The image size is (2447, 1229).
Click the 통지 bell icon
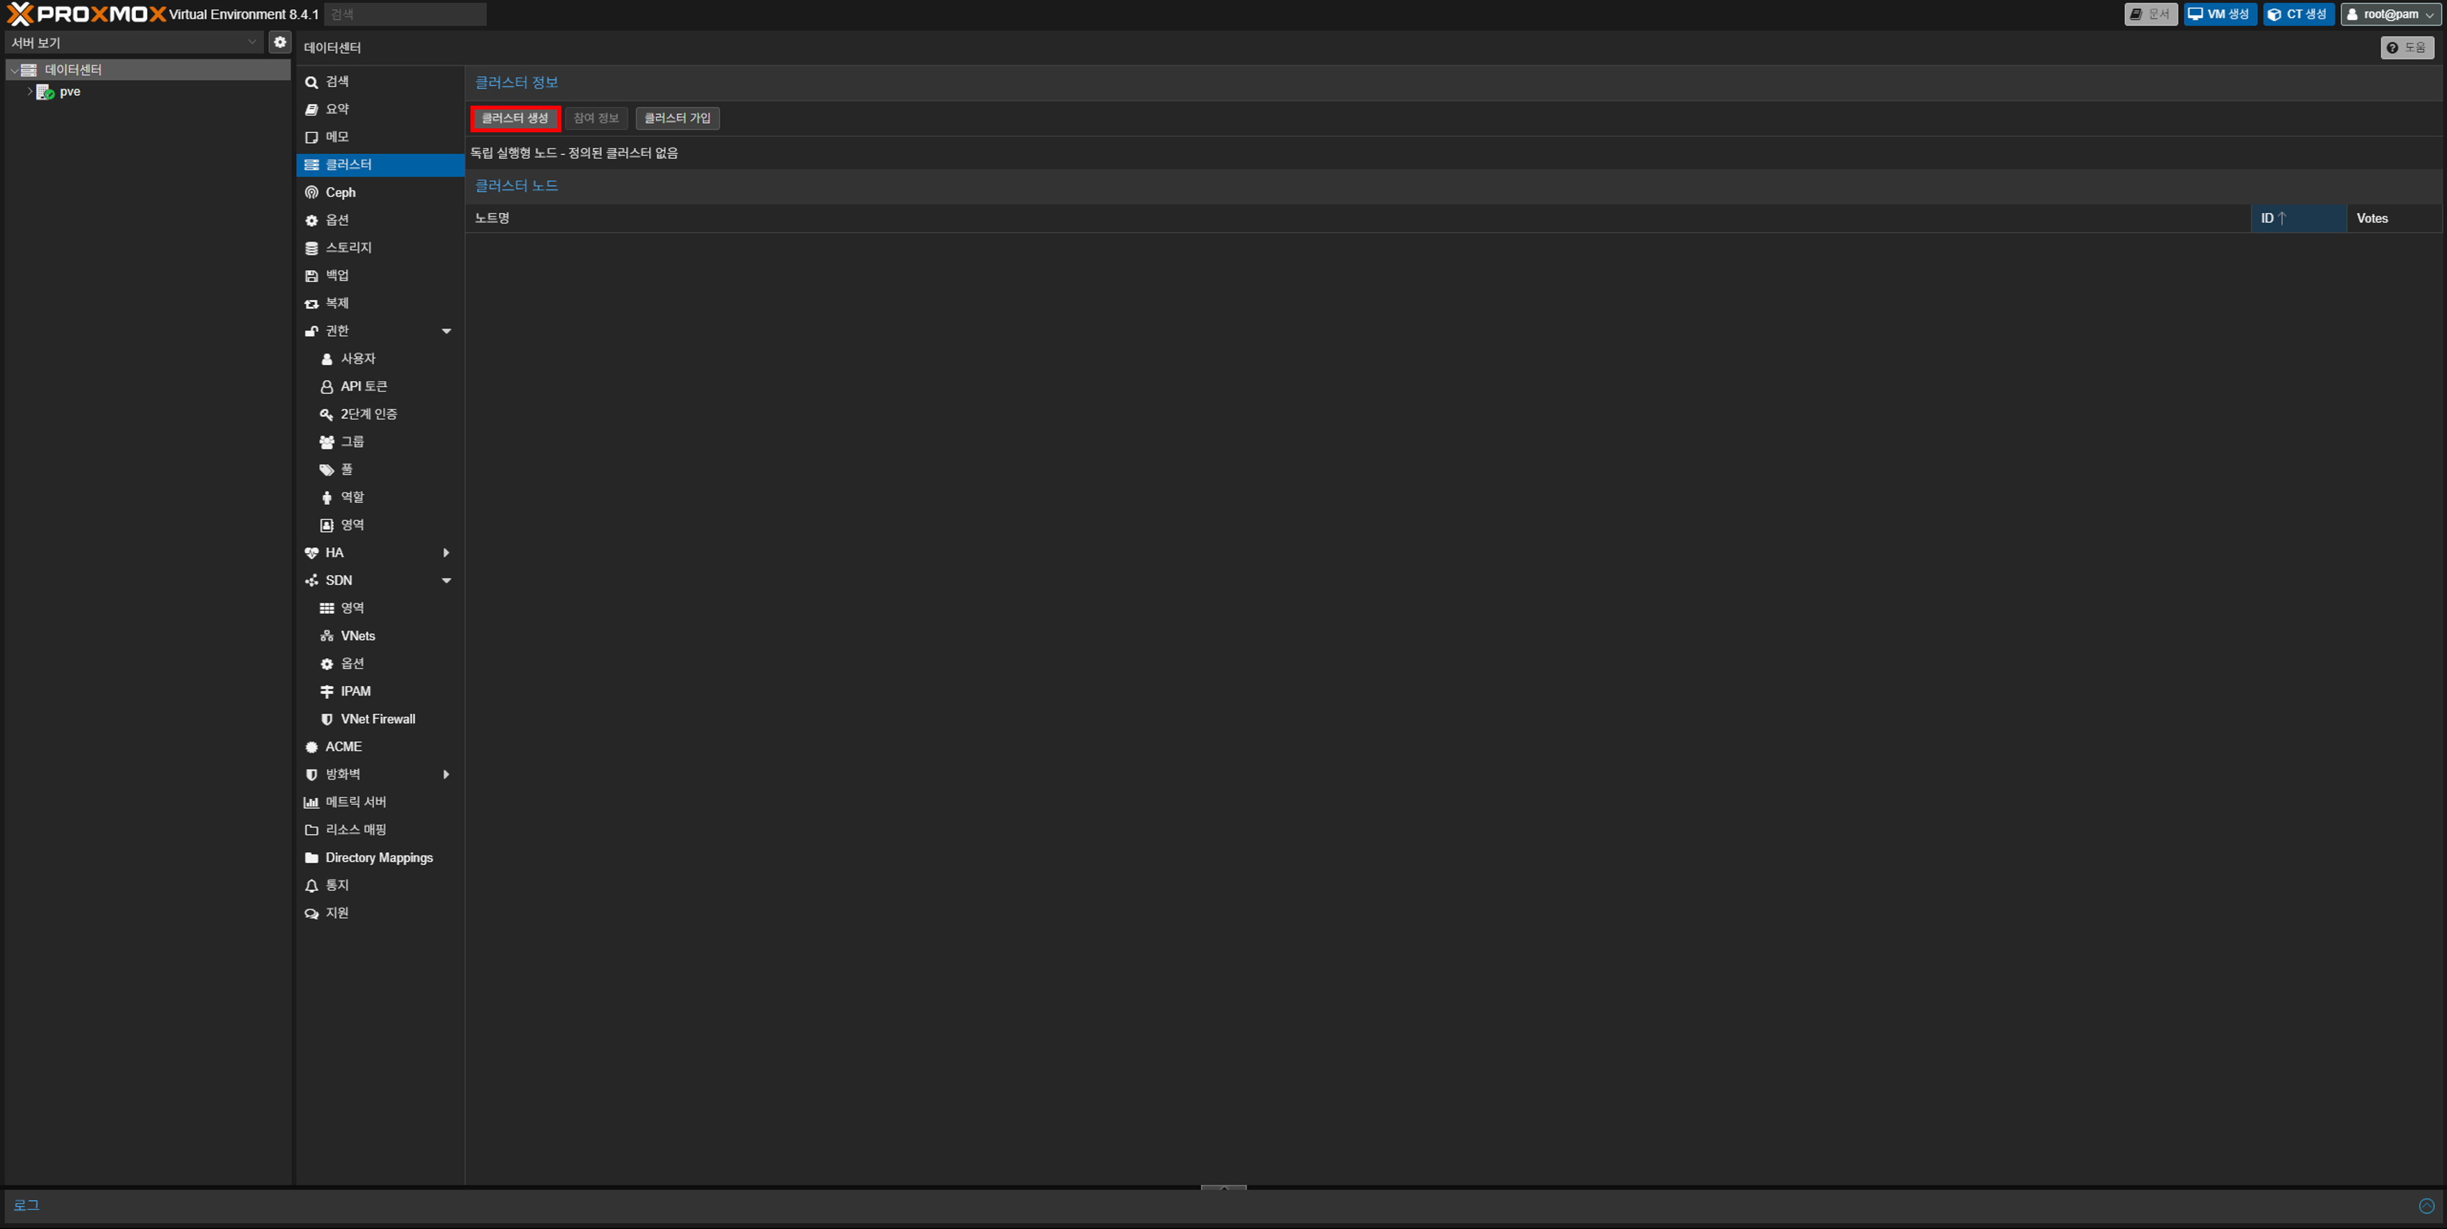pos(311,886)
